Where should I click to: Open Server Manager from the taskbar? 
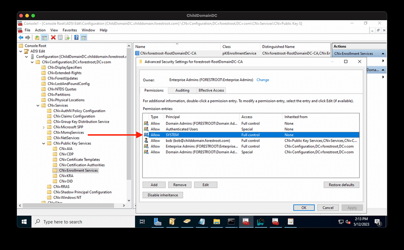click(x=158, y=222)
